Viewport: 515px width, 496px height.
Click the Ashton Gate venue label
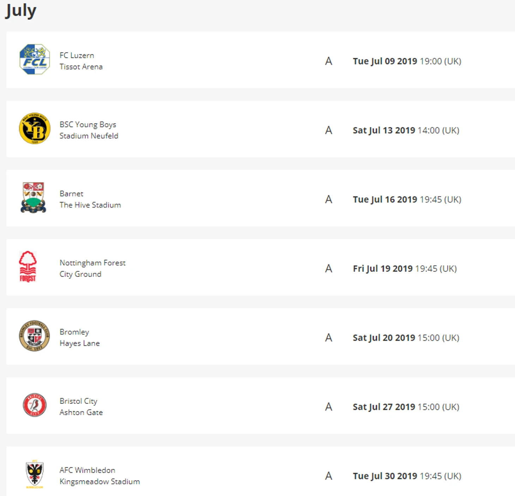tap(81, 412)
